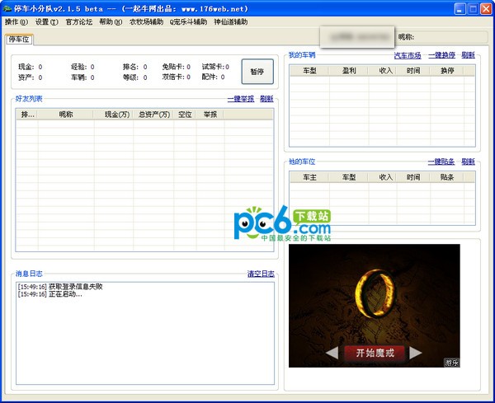Image resolution: width=495 pixels, height=403 pixels.
Task: Open the 操作 menu
Action: [x=16, y=21]
